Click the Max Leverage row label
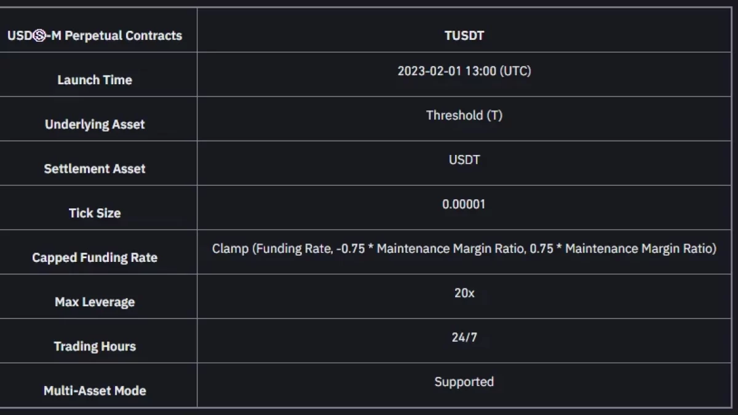Viewport: 738px width, 415px height. (95, 302)
